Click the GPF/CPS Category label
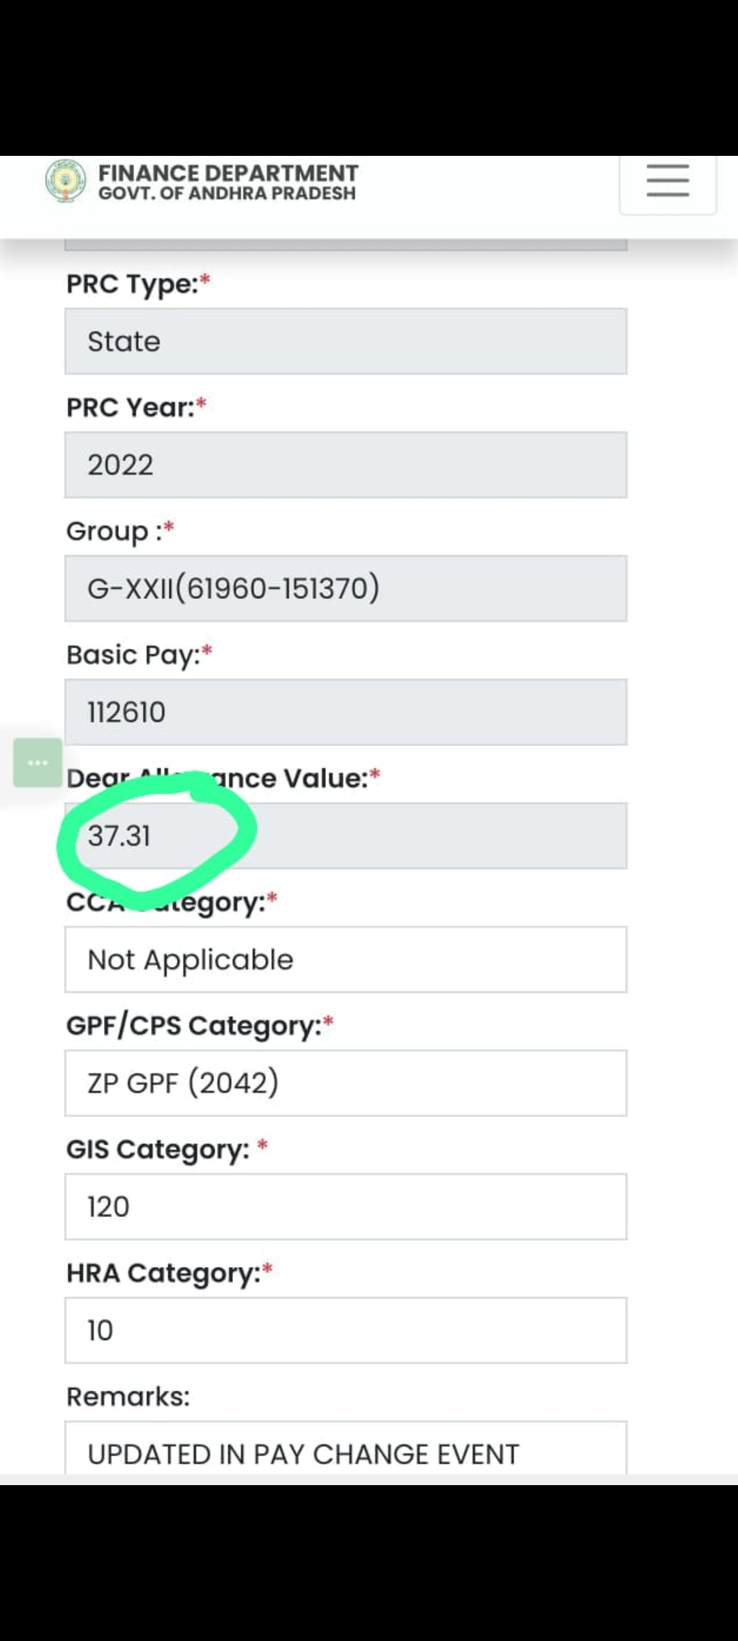Screen dimensions: 738x1641 pyautogui.click(x=193, y=1026)
